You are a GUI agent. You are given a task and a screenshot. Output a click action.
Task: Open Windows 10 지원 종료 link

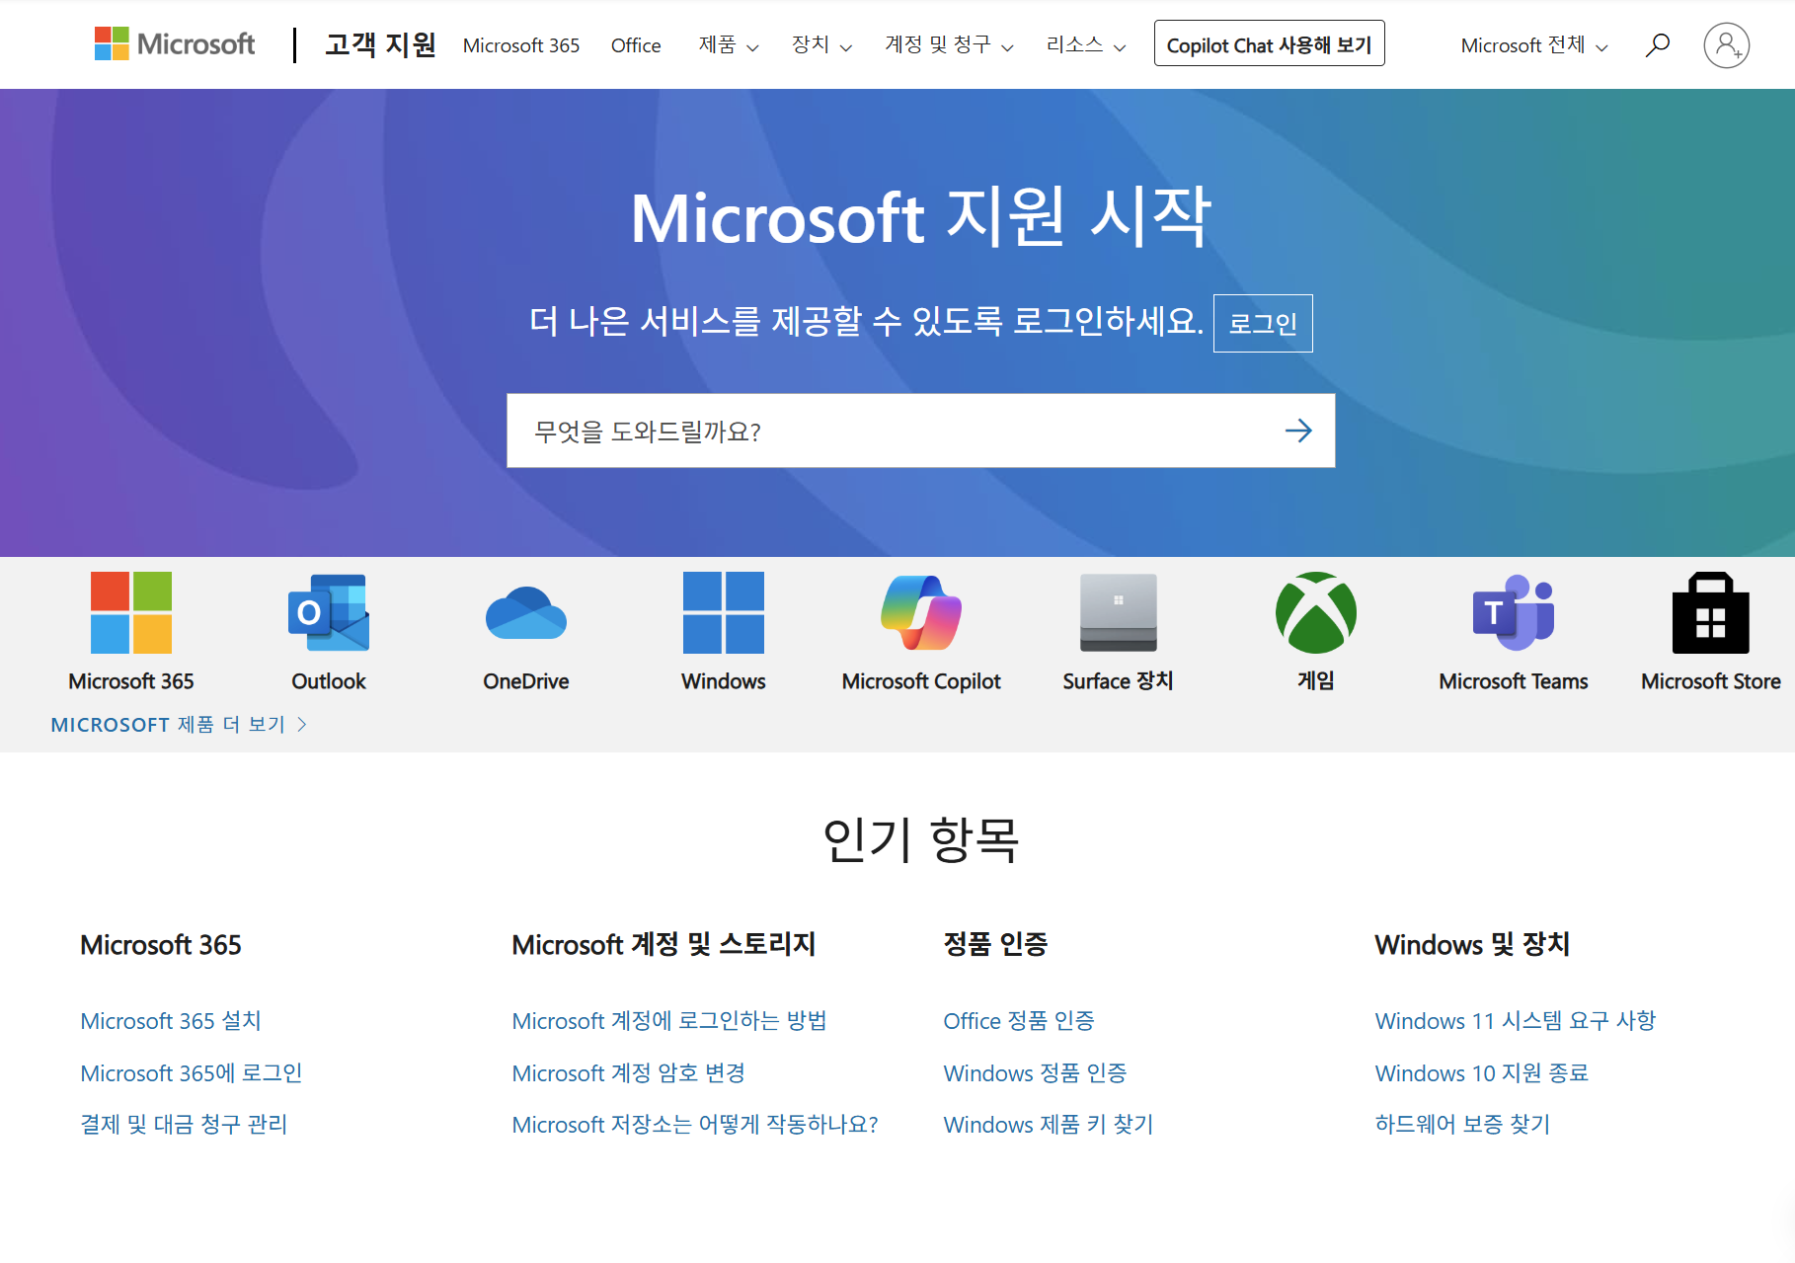(x=1482, y=1073)
